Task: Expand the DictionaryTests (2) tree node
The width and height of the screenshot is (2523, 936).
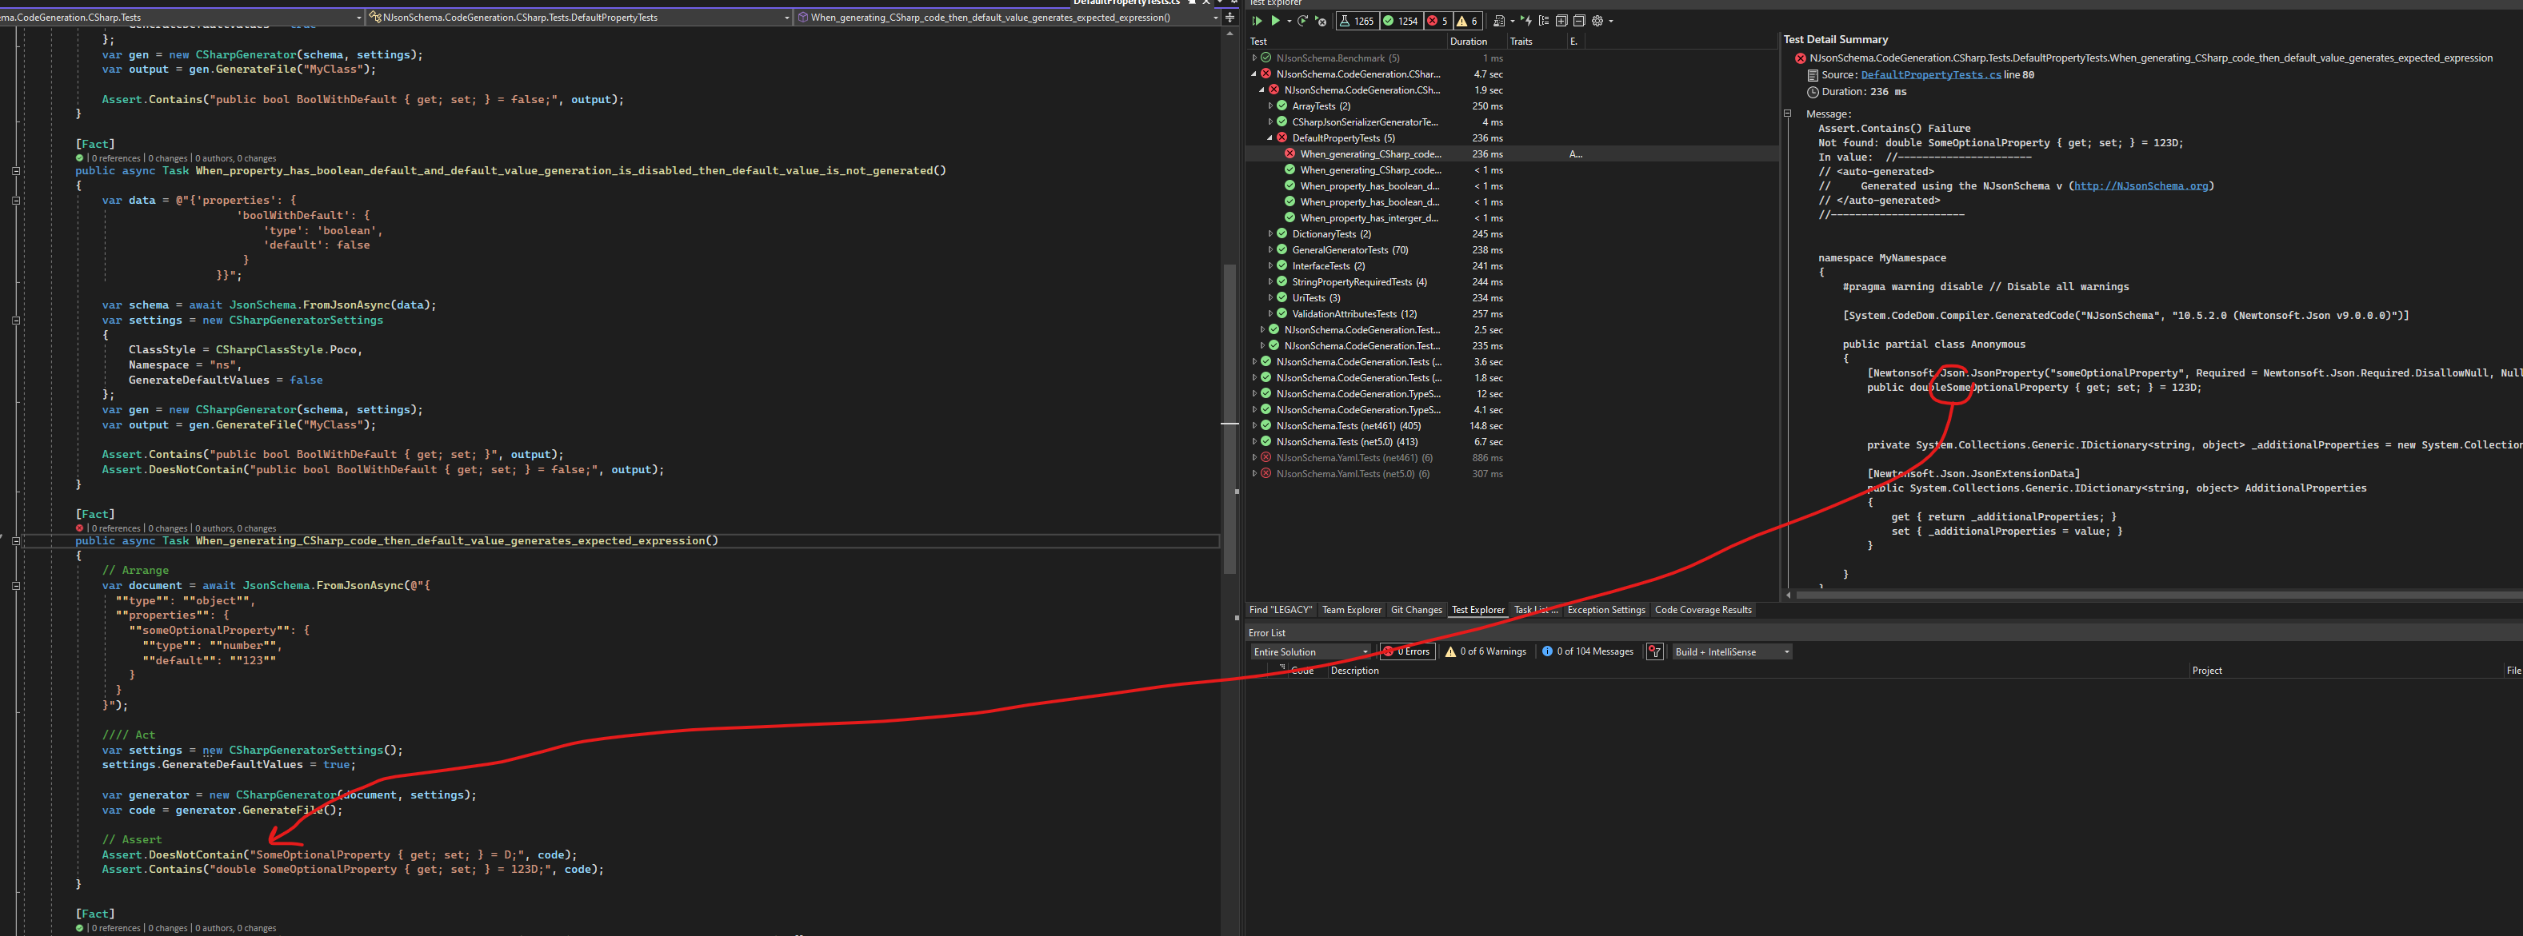Action: pos(1270,234)
